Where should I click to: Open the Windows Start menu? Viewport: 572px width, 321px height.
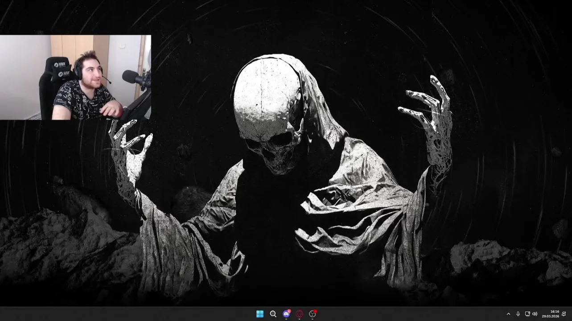pos(260,314)
